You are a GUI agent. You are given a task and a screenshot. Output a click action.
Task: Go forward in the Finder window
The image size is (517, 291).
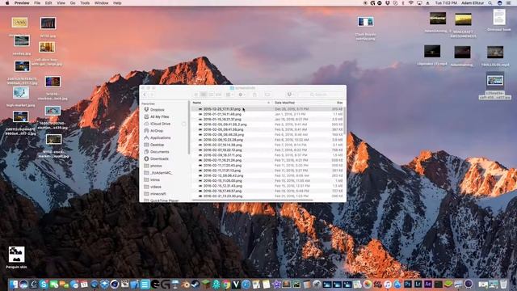pos(152,95)
